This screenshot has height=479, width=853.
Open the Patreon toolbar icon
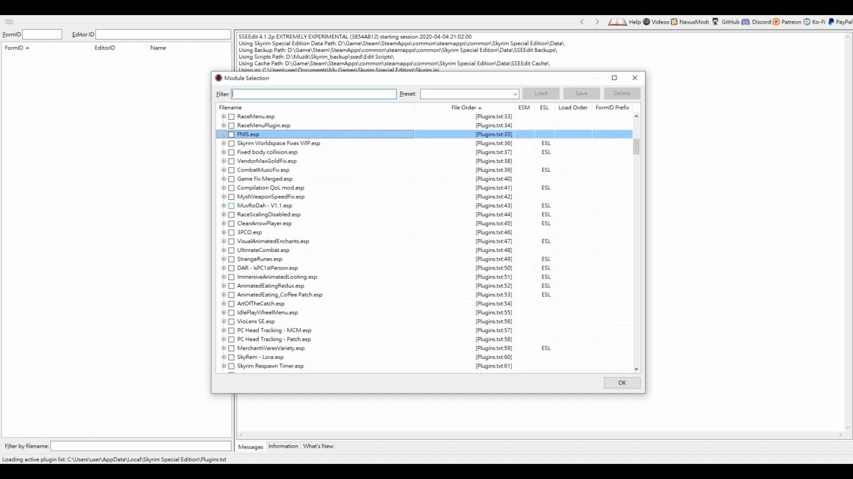click(776, 22)
